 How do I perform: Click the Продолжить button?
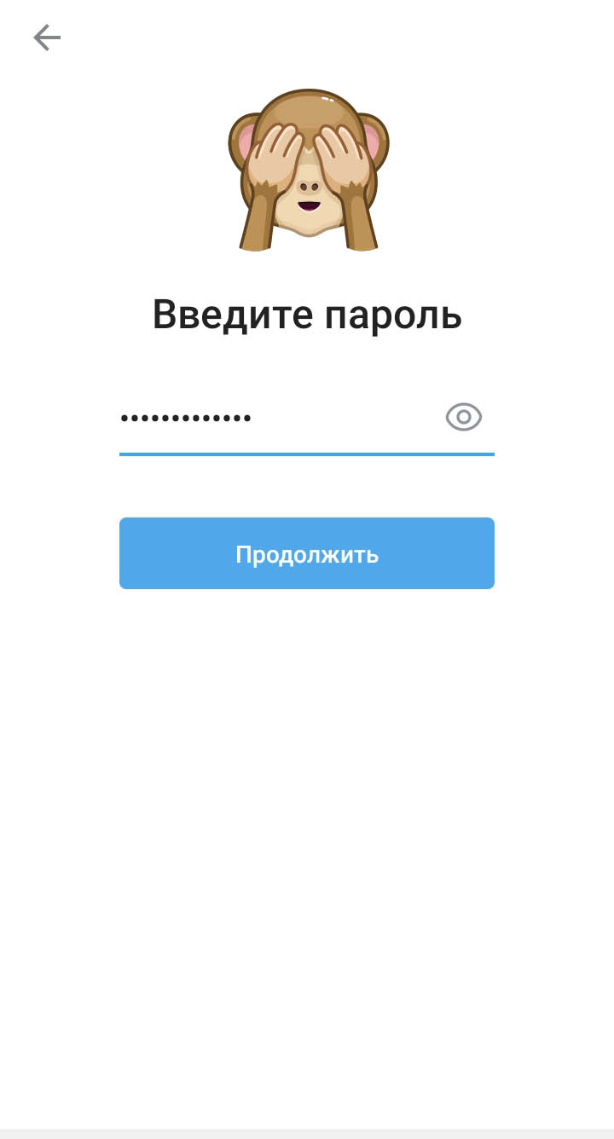(307, 553)
